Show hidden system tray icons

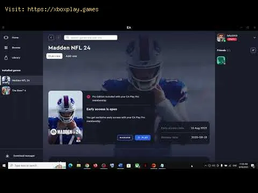click(x=205, y=166)
